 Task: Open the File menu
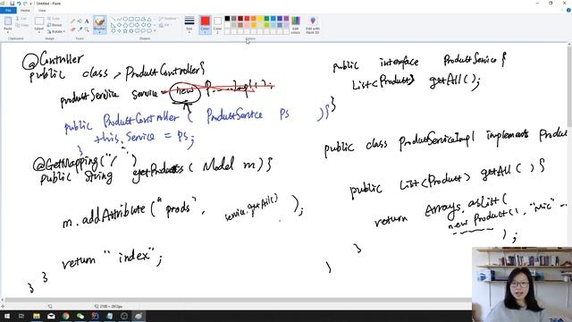click(x=8, y=10)
